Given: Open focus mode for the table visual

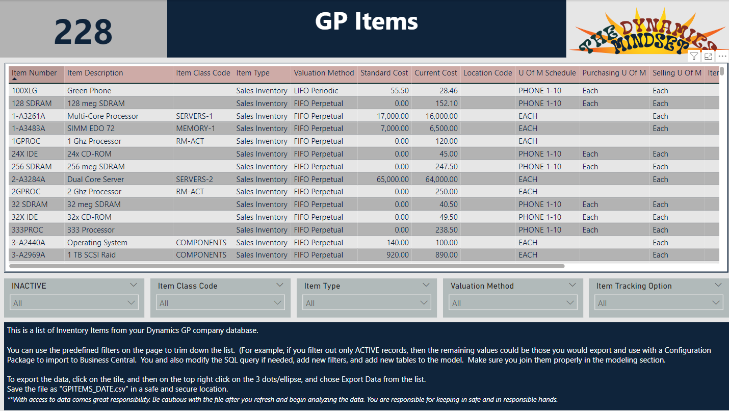Looking at the screenshot, I should pos(708,56).
